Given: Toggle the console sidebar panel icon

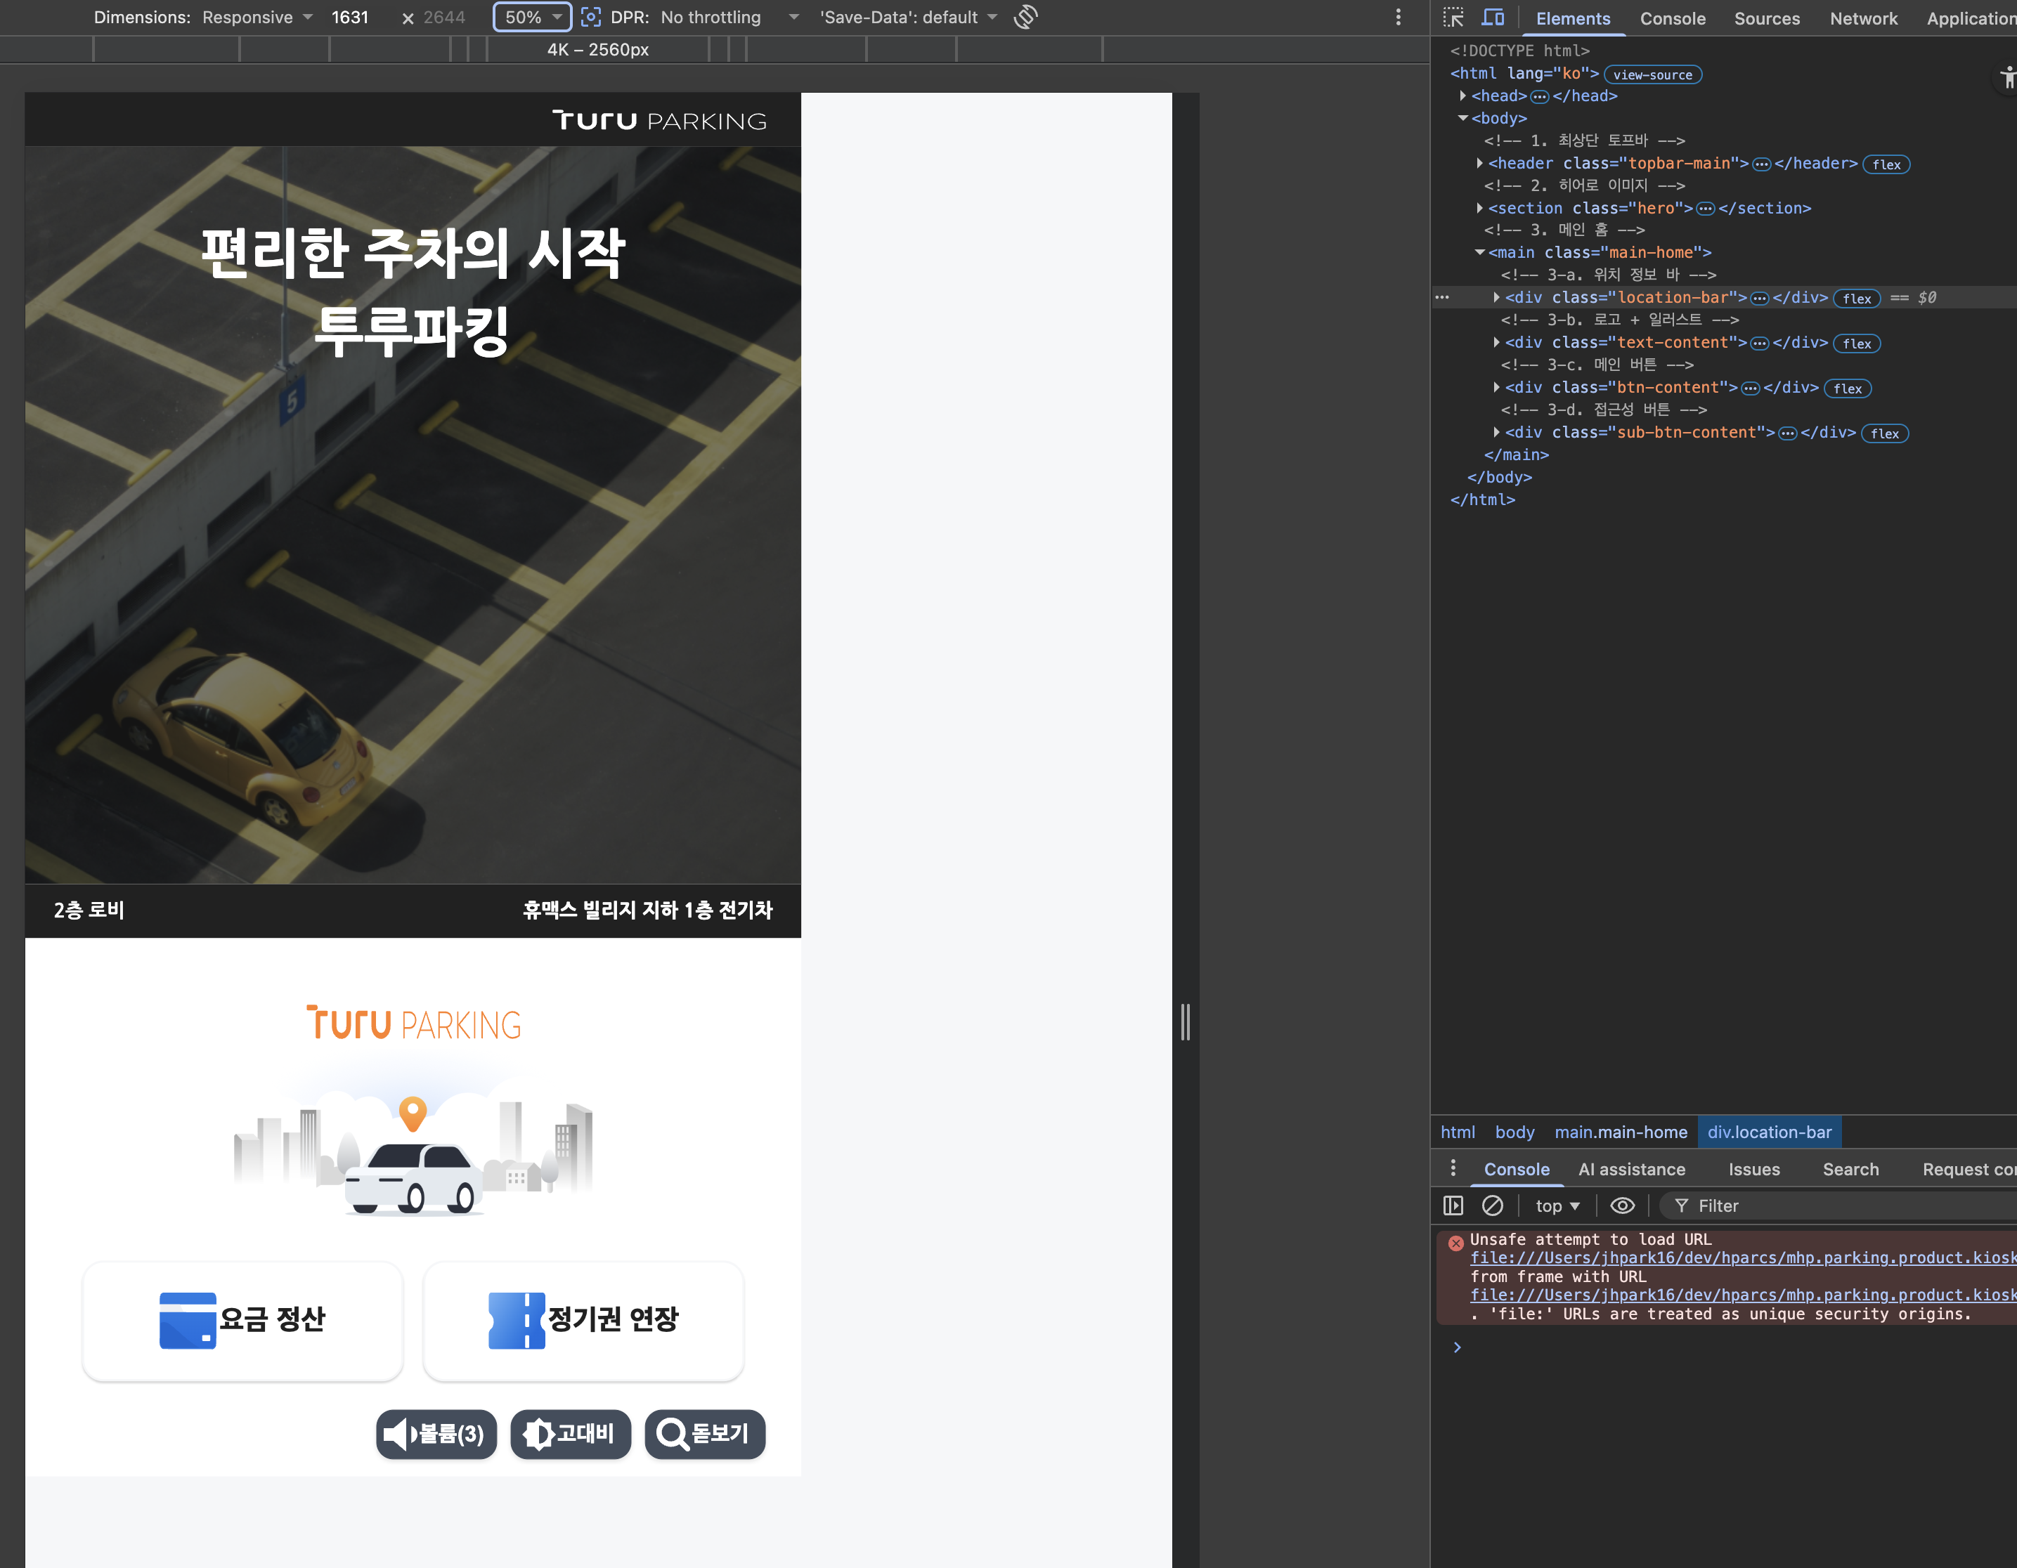Looking at the screenshot, I should tap(1453, 1205).
